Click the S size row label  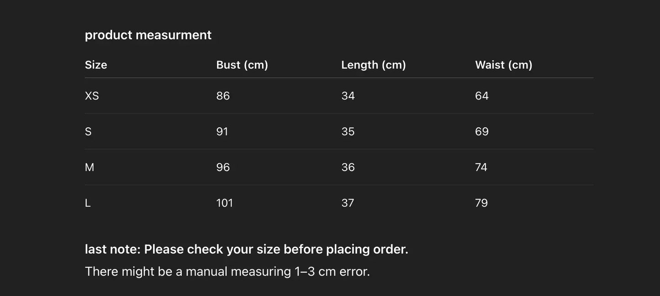click(x=88, y=131)
